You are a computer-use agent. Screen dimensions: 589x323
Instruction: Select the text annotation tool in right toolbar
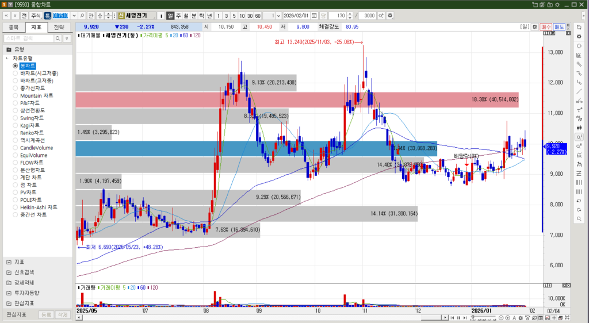point(579,110)
